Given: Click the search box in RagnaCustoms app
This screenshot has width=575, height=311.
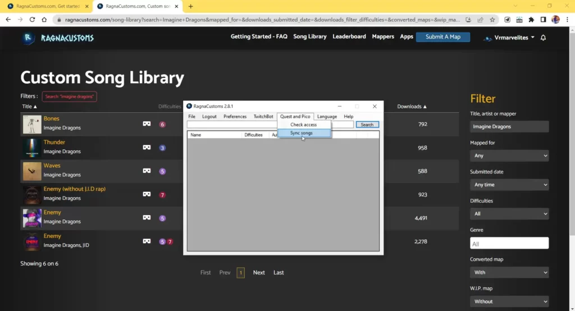Looking at the screenshot, I should (x=270, y=125).
